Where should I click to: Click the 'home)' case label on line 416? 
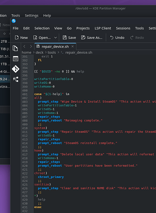pyautogui.click(x=39, y=151)
